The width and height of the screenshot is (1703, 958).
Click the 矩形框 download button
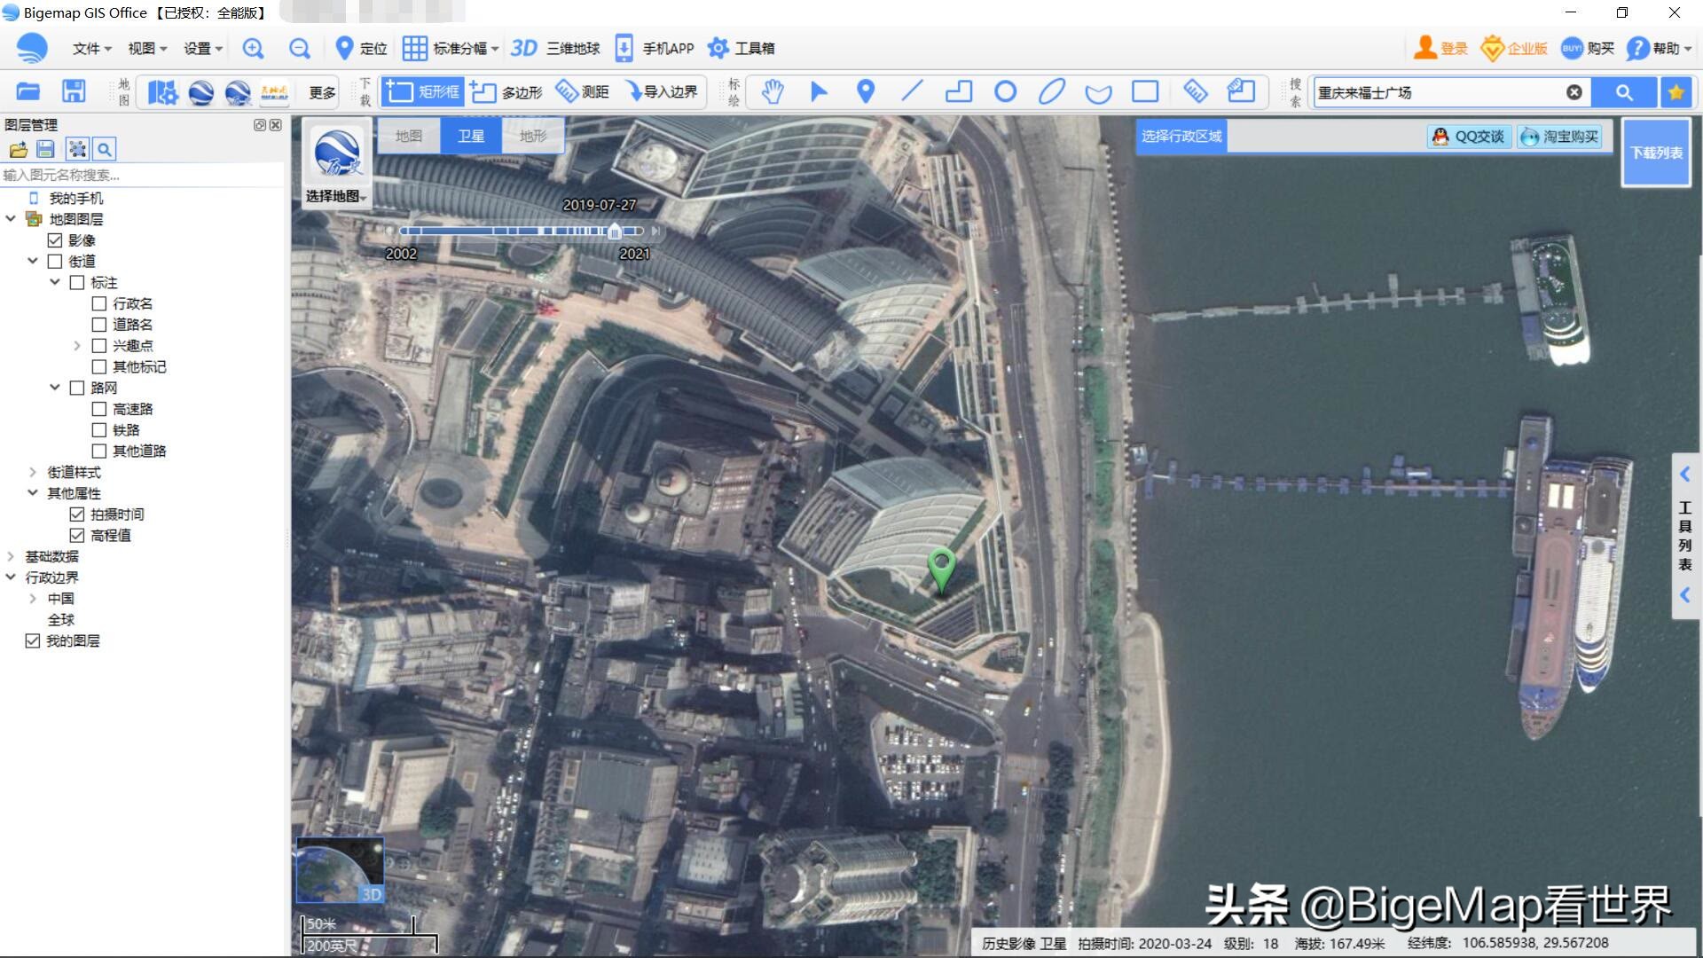[x=423, y=91]
